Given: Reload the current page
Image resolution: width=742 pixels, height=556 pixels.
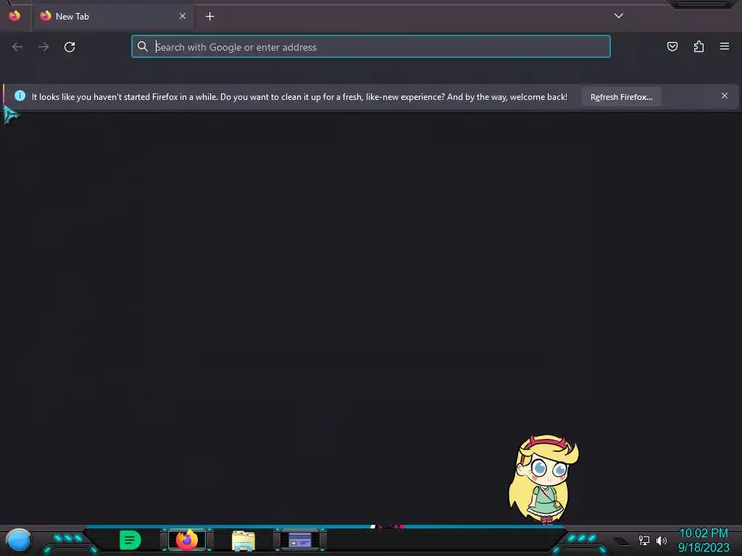Looking at the screenshot, I should [70, 47].
